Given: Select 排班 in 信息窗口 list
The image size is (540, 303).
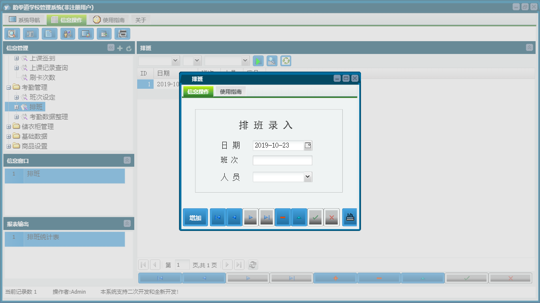Looking at the screenshot, I should pos(65,176).
